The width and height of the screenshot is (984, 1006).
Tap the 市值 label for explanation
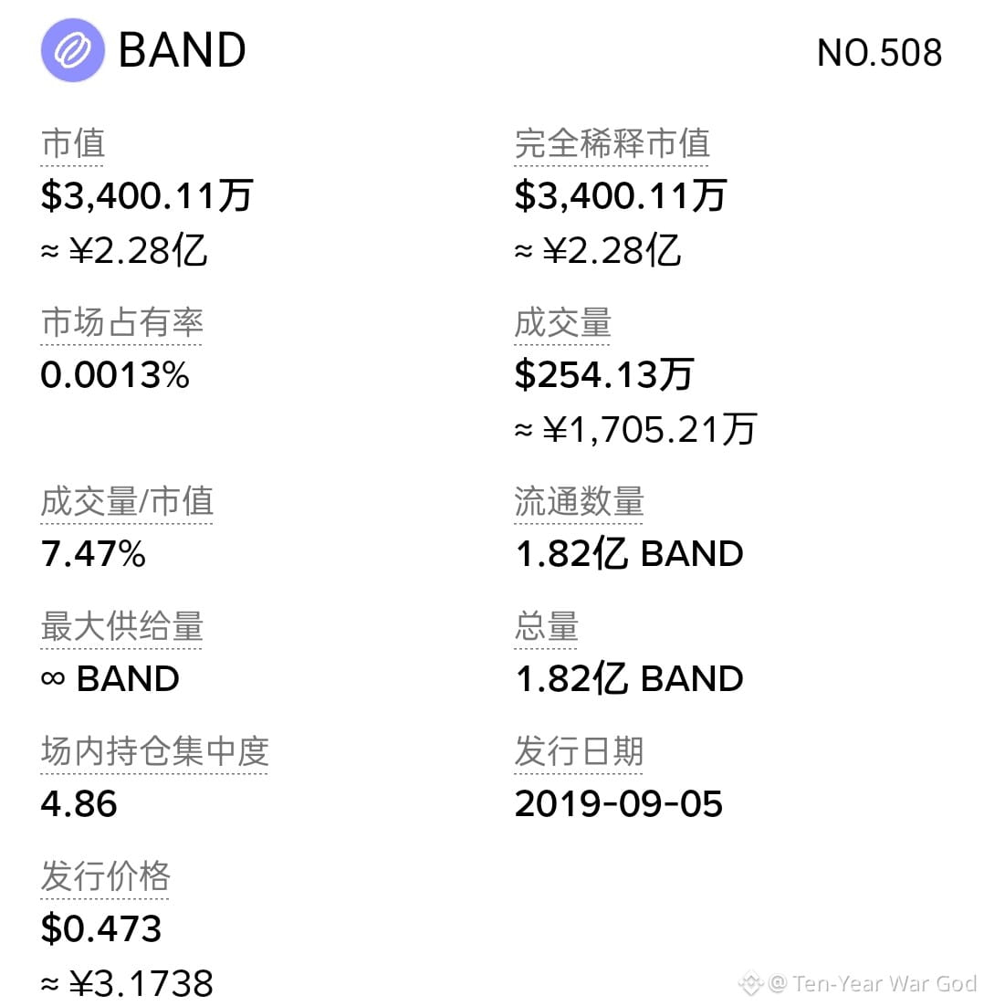(72, 143)
